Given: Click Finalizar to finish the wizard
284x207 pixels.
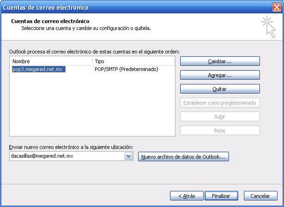Looking at the screenshot, I should pos(221,196).
